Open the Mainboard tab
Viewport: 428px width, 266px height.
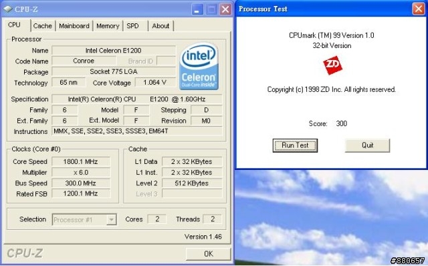pos(74,26)
